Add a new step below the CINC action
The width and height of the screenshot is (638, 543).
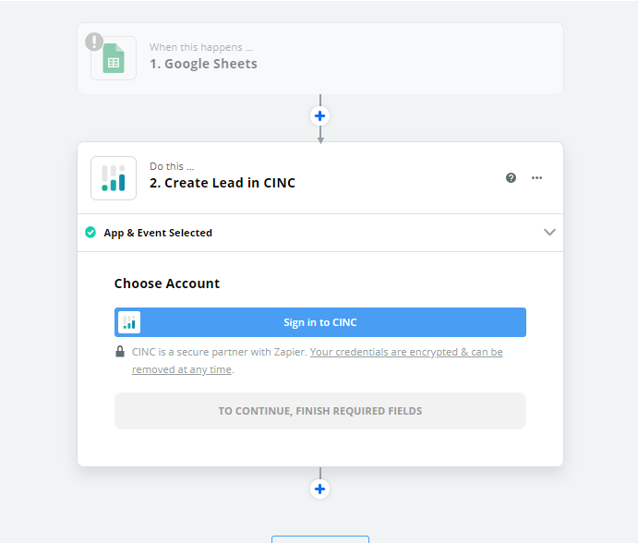click(319, 489)
